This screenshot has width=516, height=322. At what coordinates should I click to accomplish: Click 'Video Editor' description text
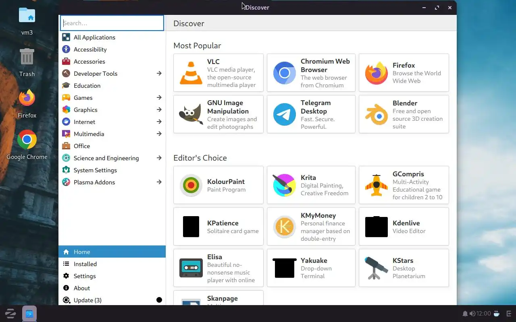click(x=409, y=231)
